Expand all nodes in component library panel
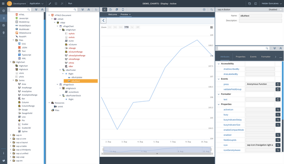Viewport: 284px width, 164px height. (x=36, y=9)
